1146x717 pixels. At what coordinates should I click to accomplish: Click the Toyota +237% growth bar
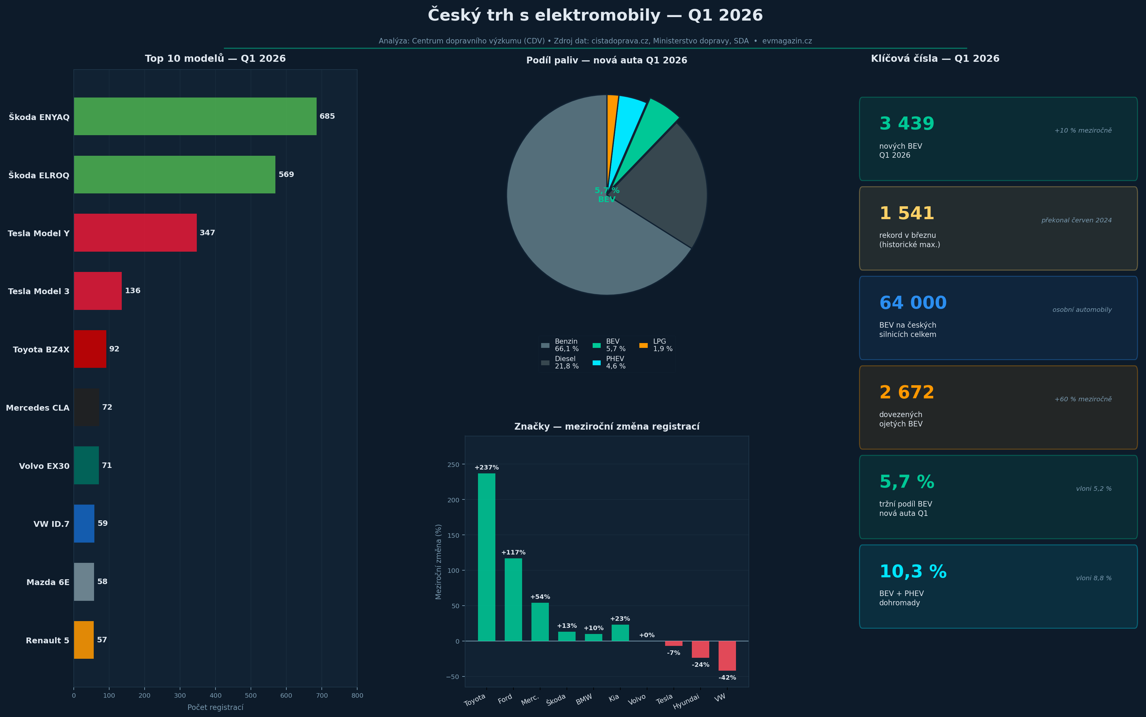(x=486, y=557)
